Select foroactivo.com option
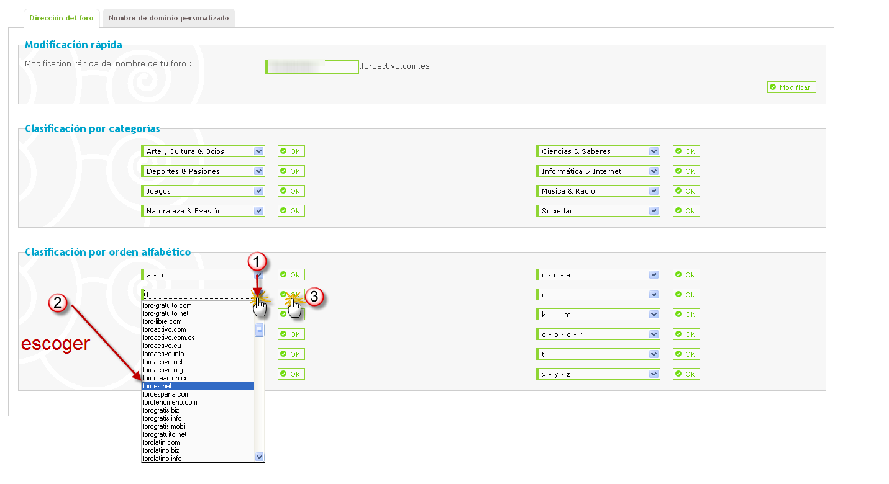889x484 pixels. pyautogui.click(x=198, y=329)
